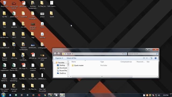Image resolution: width=172 pixels, height=97 pixels.
Task: Select the 'Main Shayar To Nahin' audio file
Action: 5,88
